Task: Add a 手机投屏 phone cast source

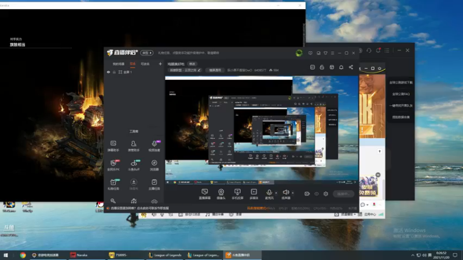Action: point(237,194)
